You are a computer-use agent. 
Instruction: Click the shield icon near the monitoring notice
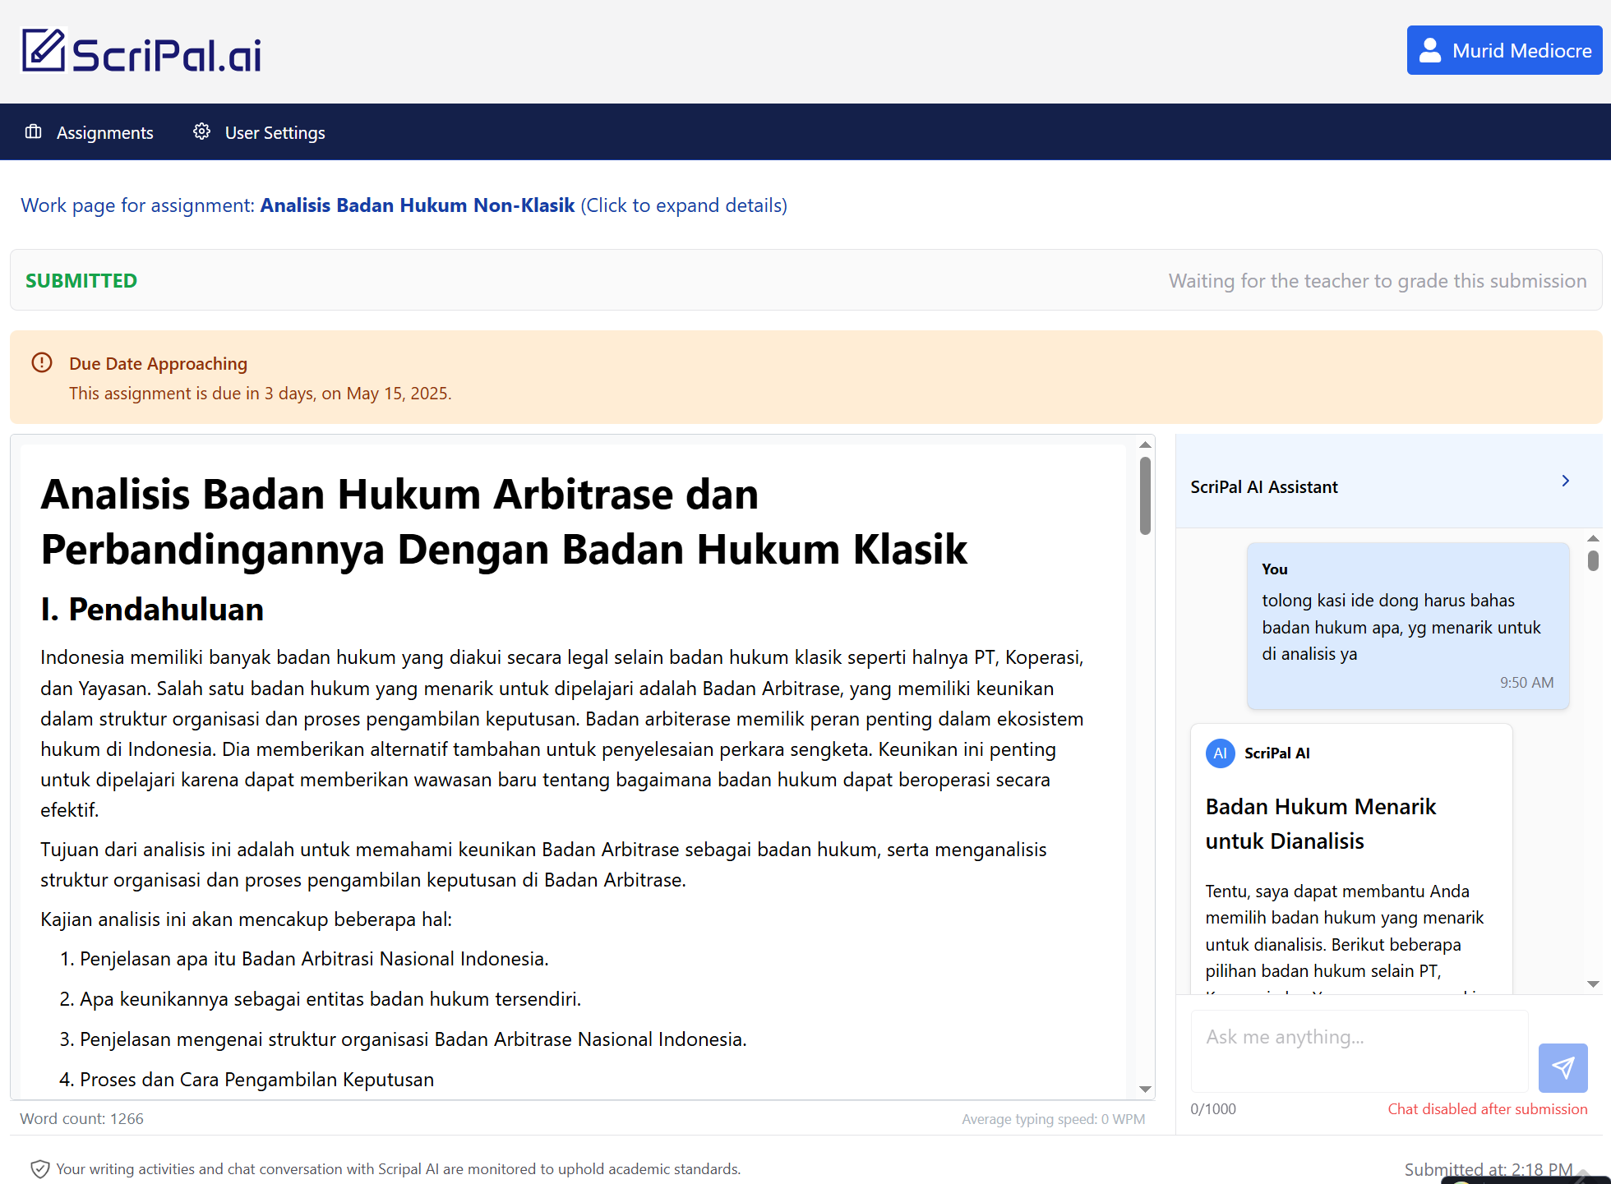pos(40,1168)
